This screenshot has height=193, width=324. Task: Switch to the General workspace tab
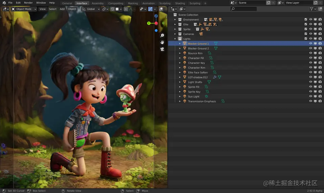[67, 3]
